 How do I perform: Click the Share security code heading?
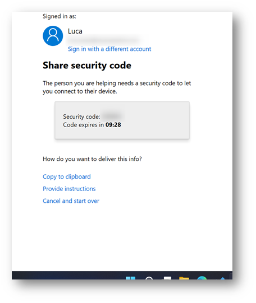pyautogui.click(x=87, y=66)
